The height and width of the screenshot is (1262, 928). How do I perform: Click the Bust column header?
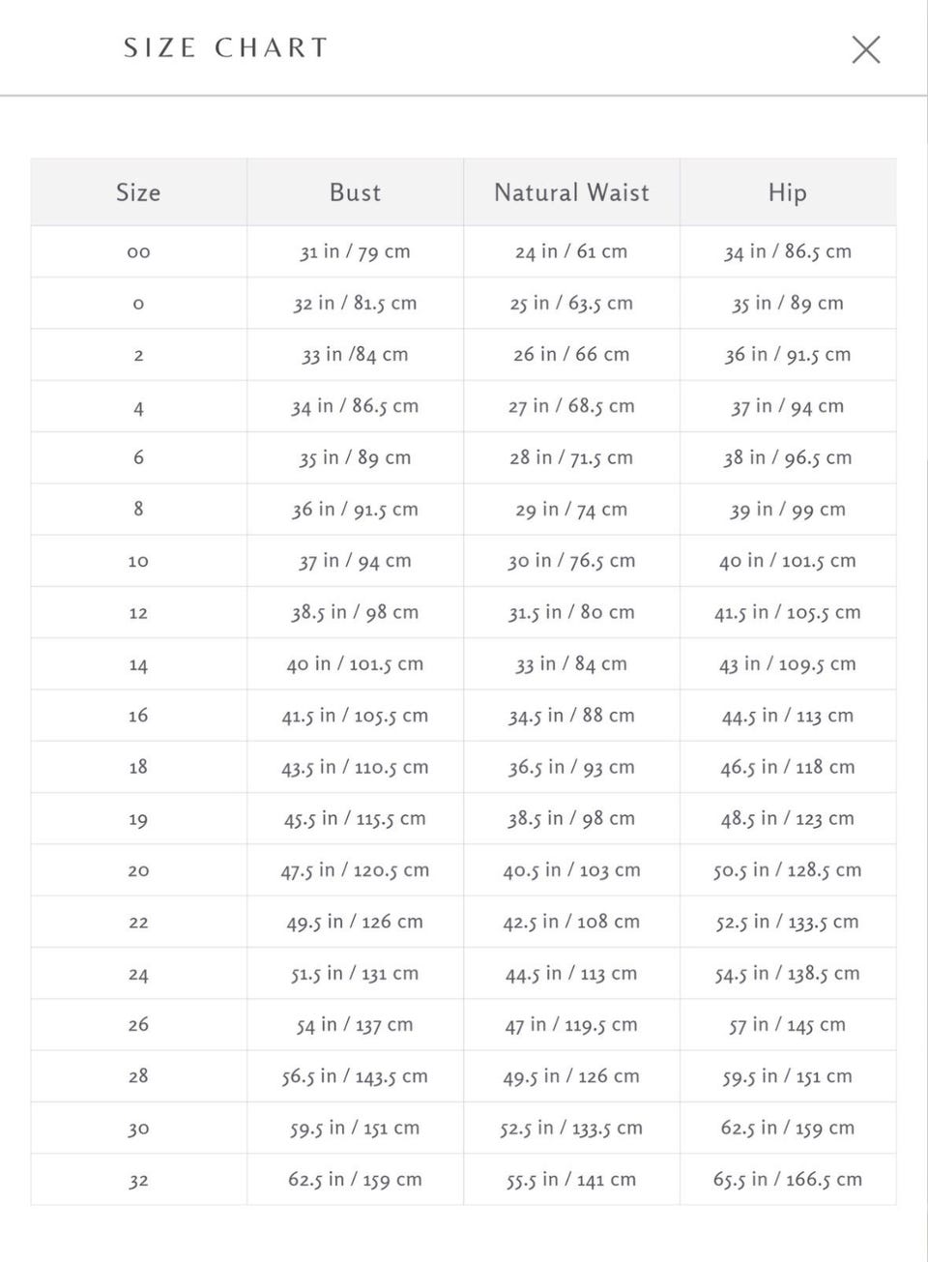[355, 192]
